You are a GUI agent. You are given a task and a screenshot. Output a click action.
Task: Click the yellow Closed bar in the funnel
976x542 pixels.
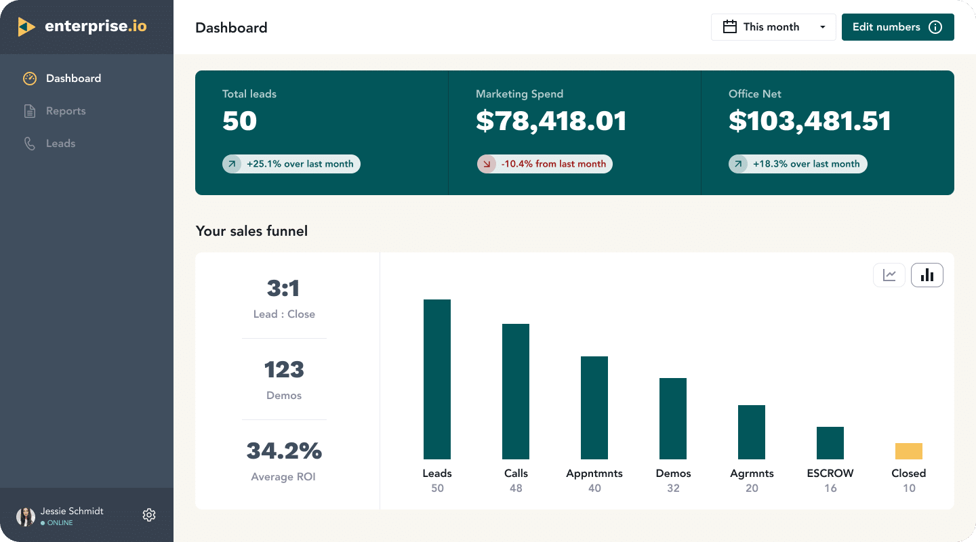(x=908, y=451)
